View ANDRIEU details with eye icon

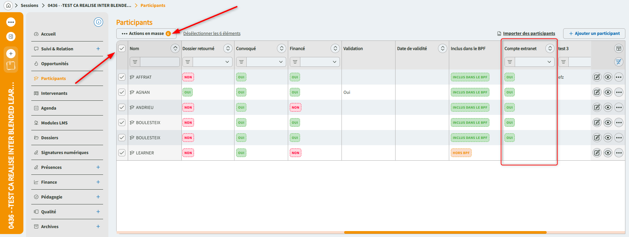click(x=608, y=107)
